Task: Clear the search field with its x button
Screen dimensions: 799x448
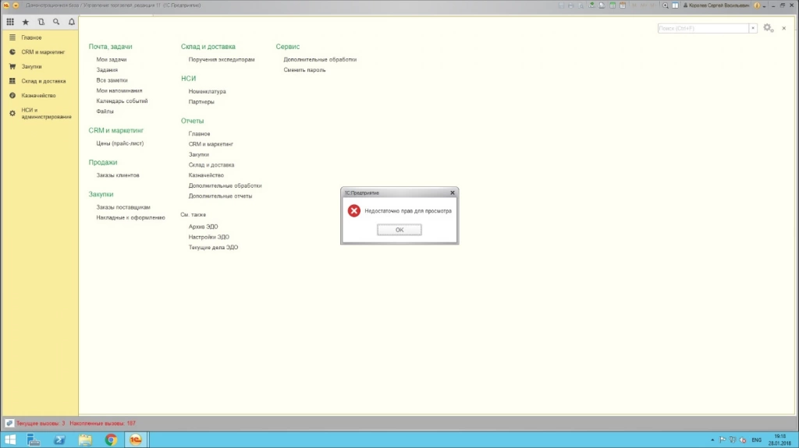Action: point(753,28)
